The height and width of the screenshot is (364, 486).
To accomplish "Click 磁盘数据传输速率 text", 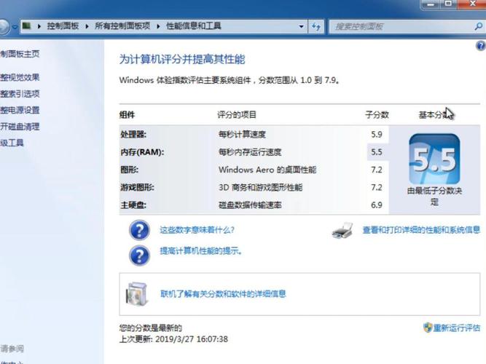I will pyautogui.click(x=250, y=205).
